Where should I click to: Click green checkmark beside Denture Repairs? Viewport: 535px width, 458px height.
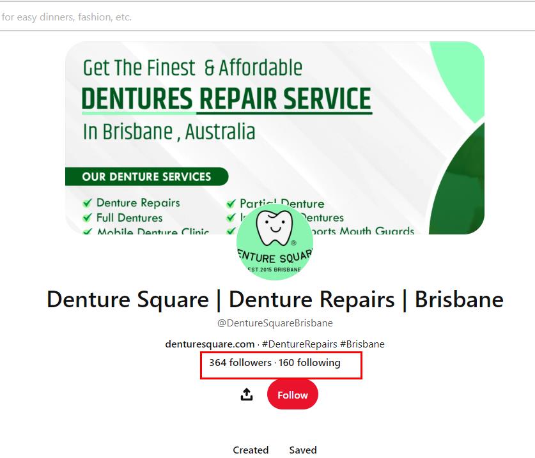coord(88,203)
